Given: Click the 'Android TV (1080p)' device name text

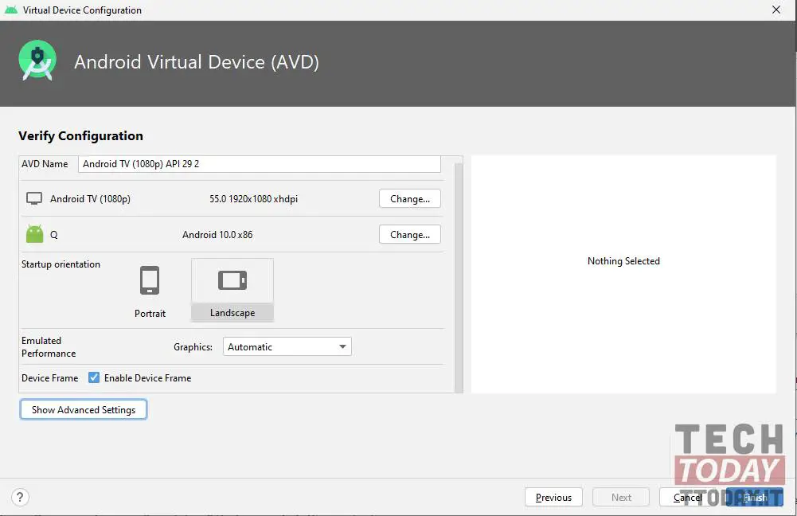Looking at the screenshot, I should tap(90, 199).
